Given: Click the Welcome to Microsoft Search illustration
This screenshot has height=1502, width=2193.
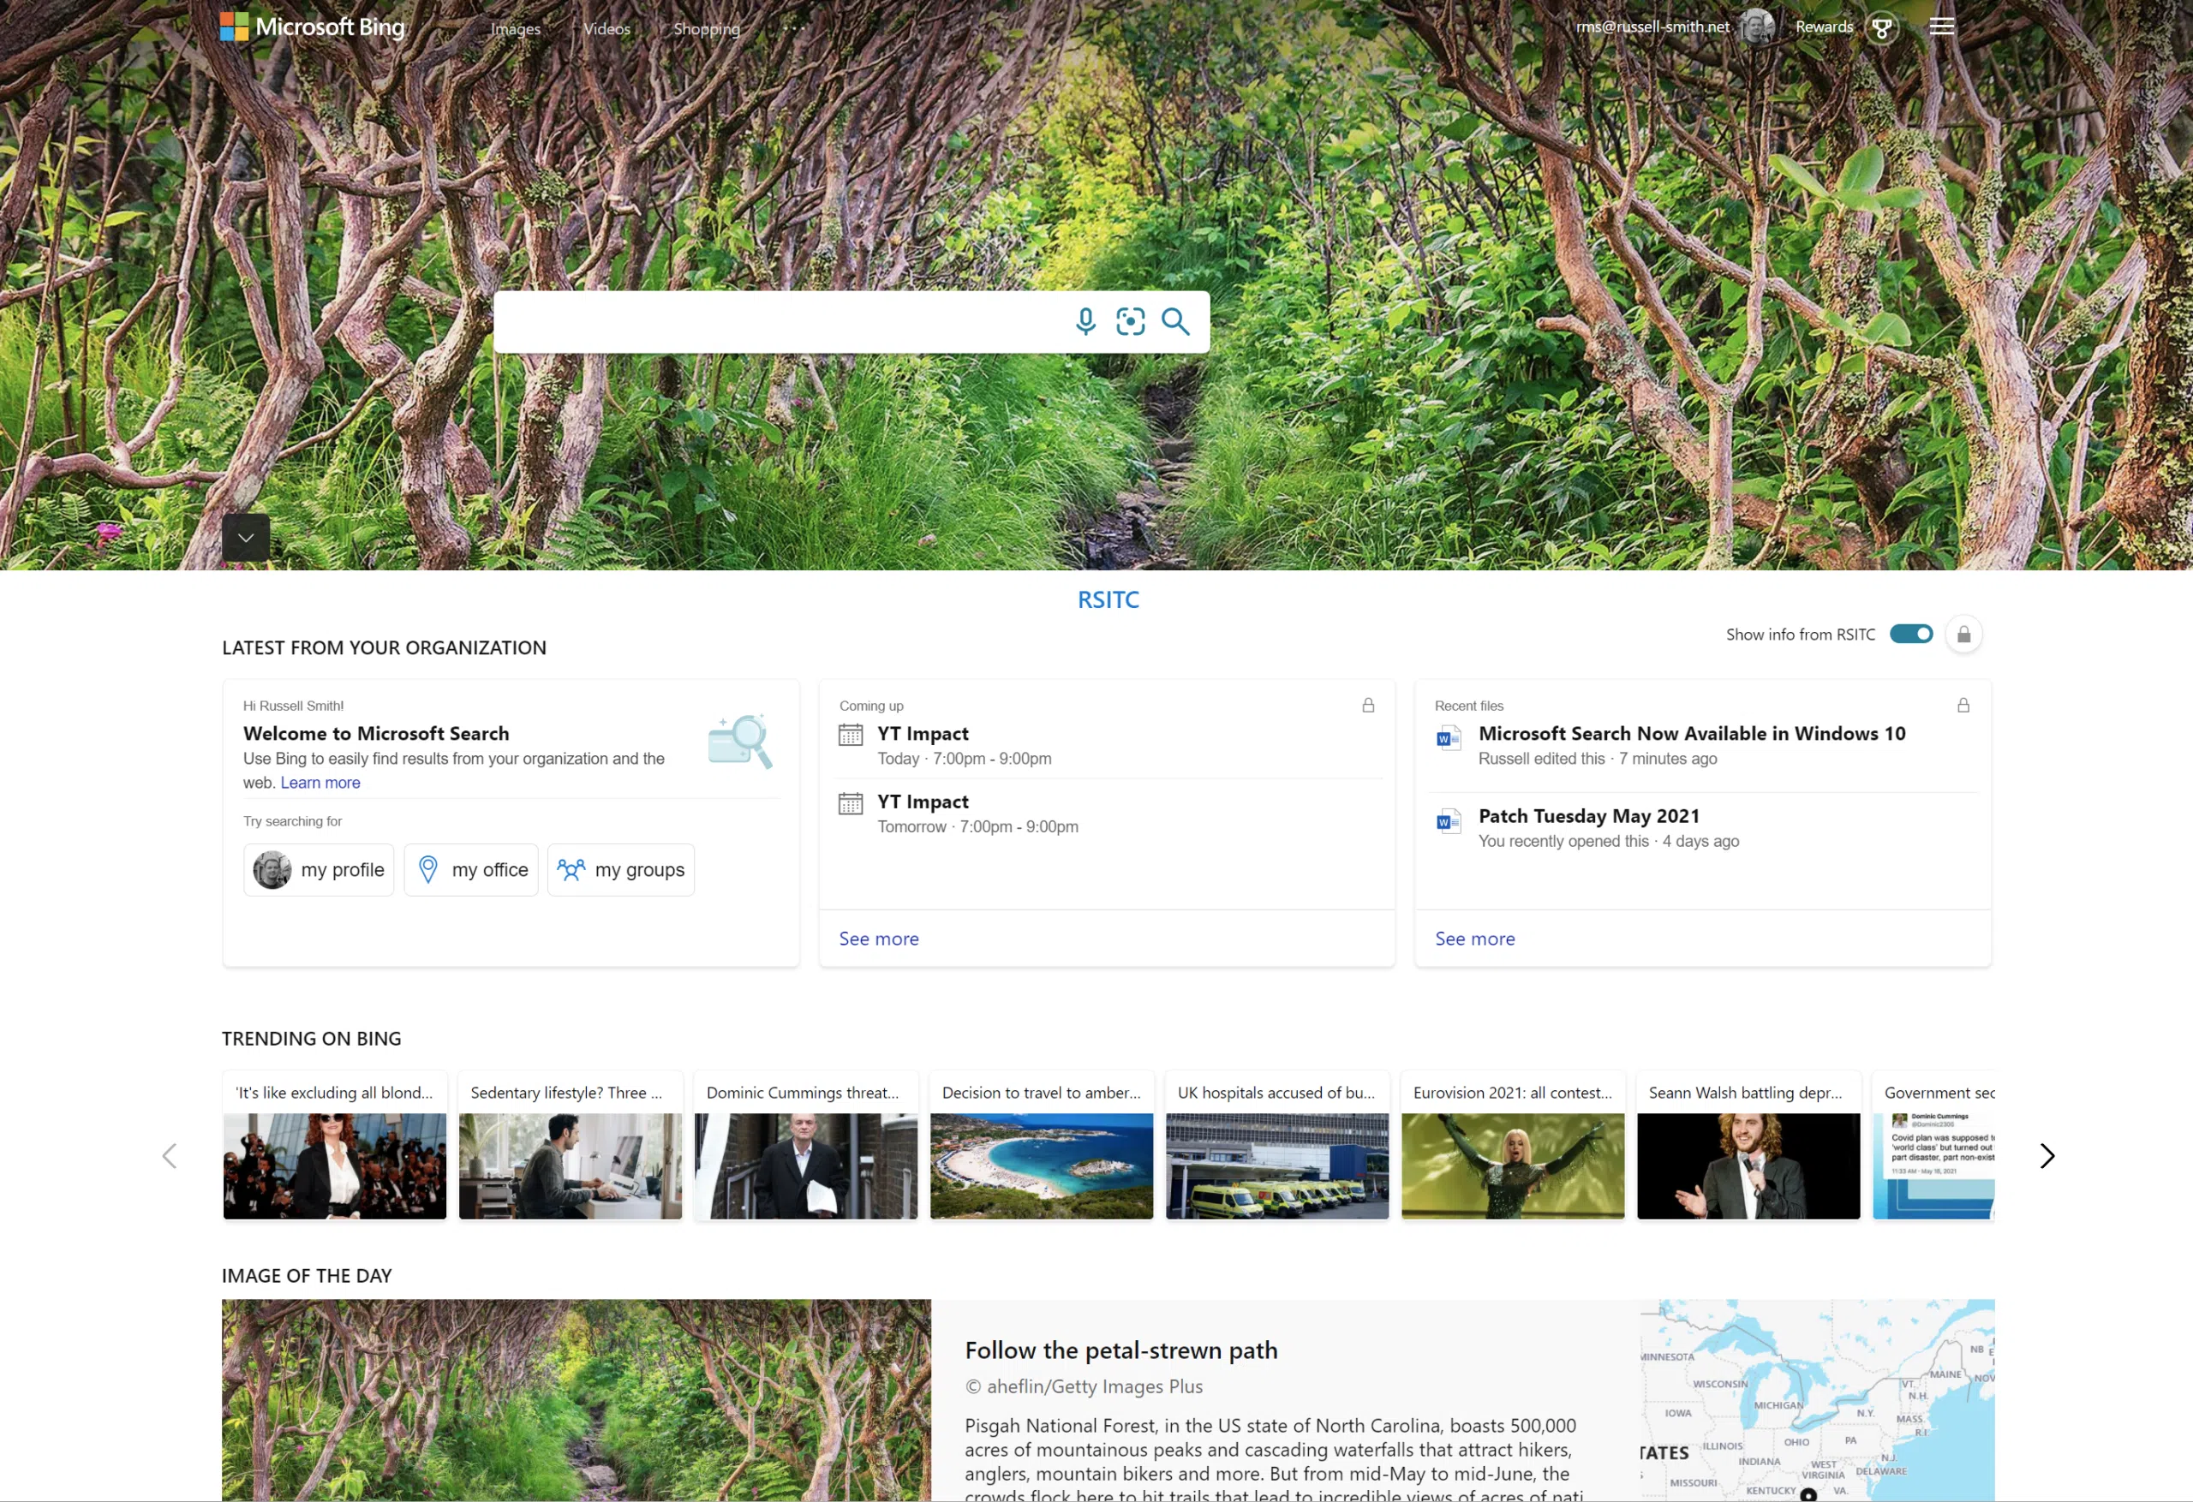Looking at the screenshot, I should coord(741,741).
